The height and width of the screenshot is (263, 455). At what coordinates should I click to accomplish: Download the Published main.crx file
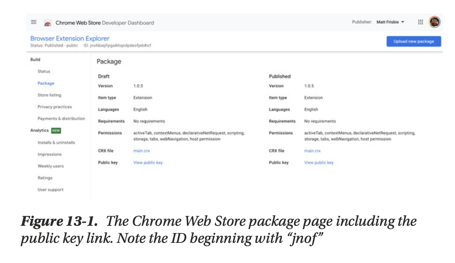312,151
